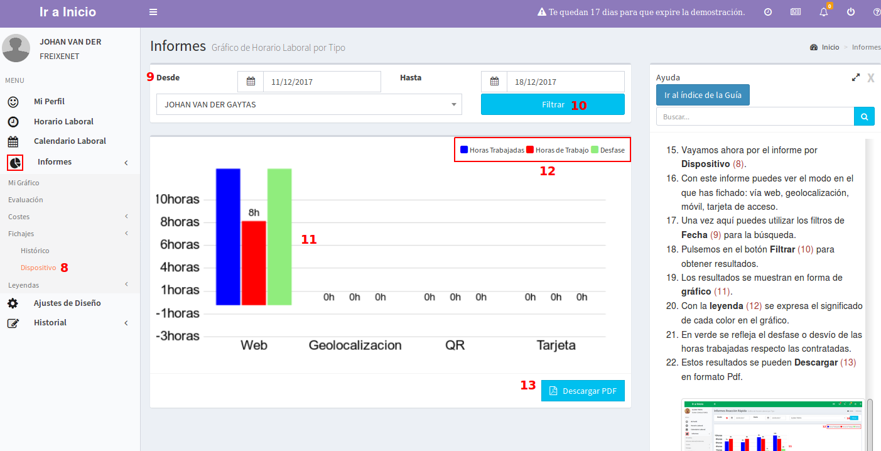Click the green Desfase legend swatch
The height and width of the screenshot is (451, 881).
pyautogui.click(x=595, y=150)
